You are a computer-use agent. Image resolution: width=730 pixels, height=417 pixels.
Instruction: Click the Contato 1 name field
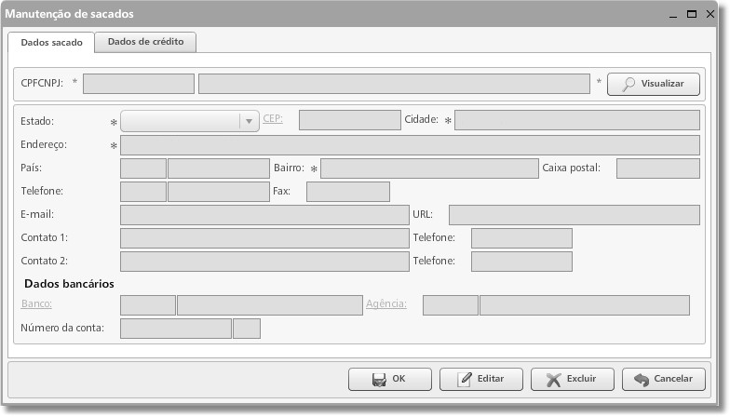tap(264, 238)
